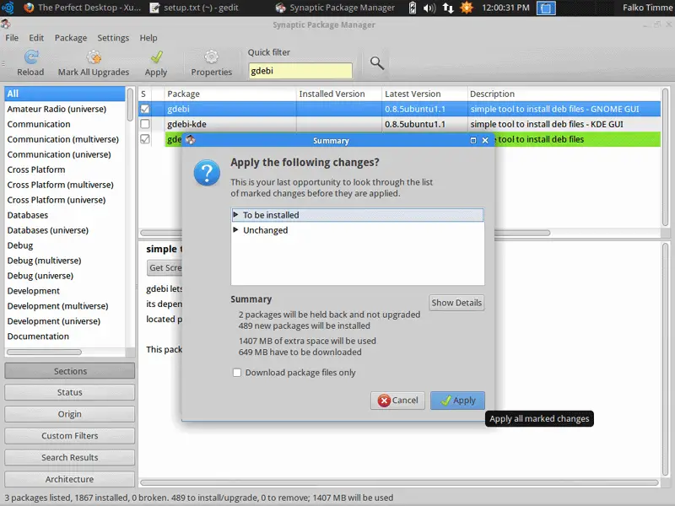The image size is (675, 506).
Task: Switch to the setup.txt gedit taskbar window
Action: (194, 8)
